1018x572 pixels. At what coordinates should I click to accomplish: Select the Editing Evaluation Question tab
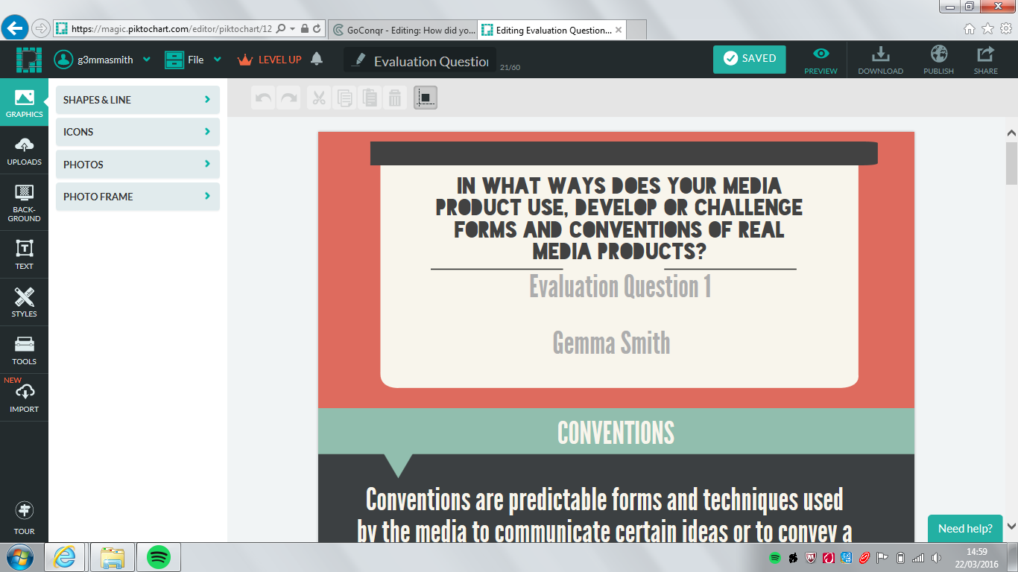tap(551, 30)
